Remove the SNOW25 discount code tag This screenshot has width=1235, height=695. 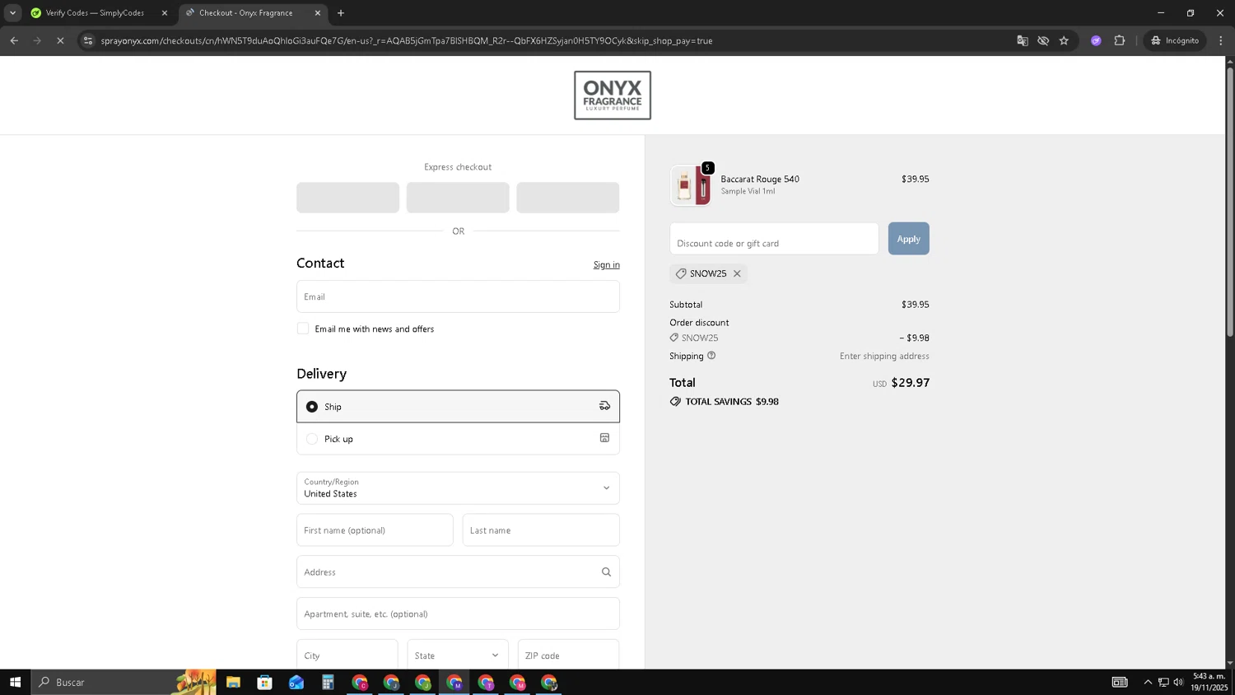737,273
